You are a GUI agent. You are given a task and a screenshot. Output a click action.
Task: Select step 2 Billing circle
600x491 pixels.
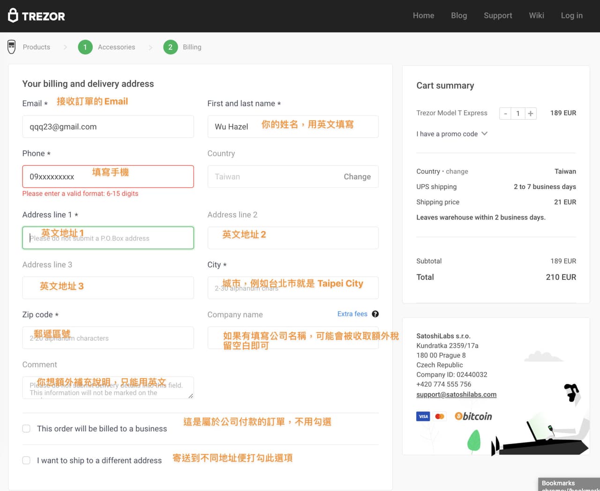pos(171,47)
